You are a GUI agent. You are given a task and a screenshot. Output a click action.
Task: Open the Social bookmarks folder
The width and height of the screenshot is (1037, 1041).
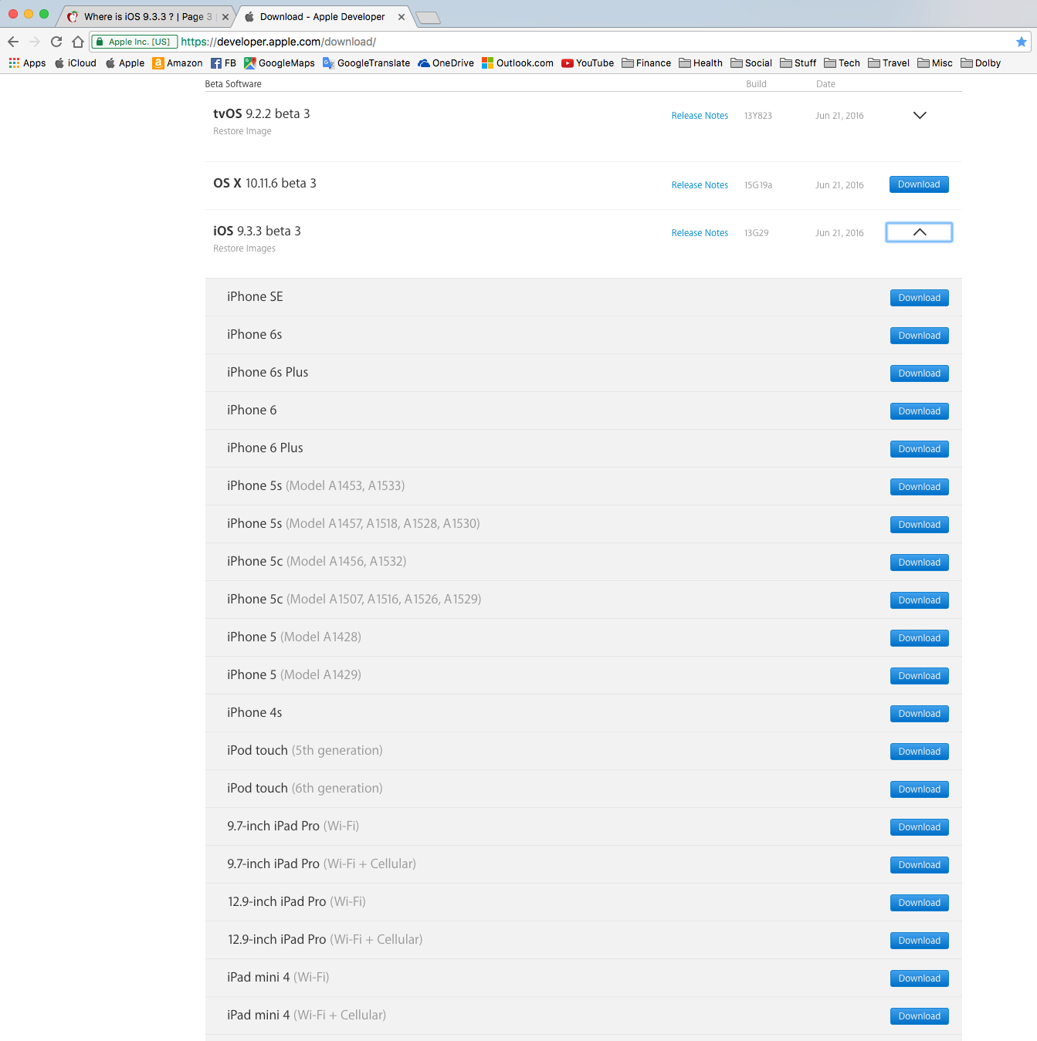tap(751, 63)
